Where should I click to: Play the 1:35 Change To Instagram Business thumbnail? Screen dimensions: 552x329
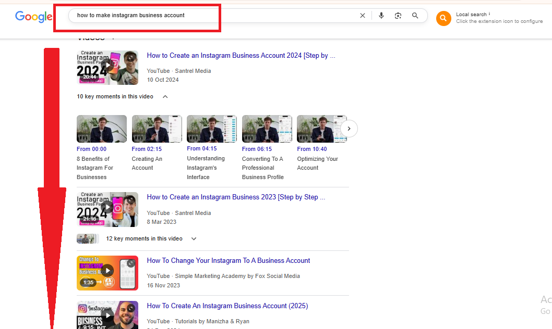pyautogui.click(x=107, y=273)
